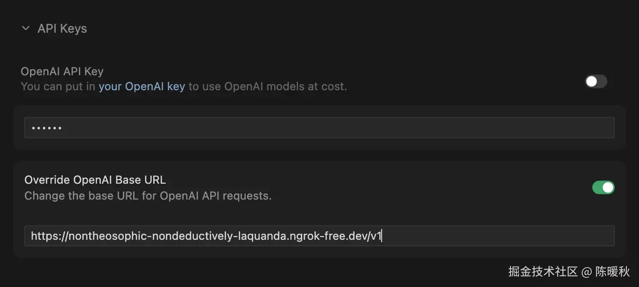
Task: Collapse the API Keys section chevron
Action: point(25,29)
